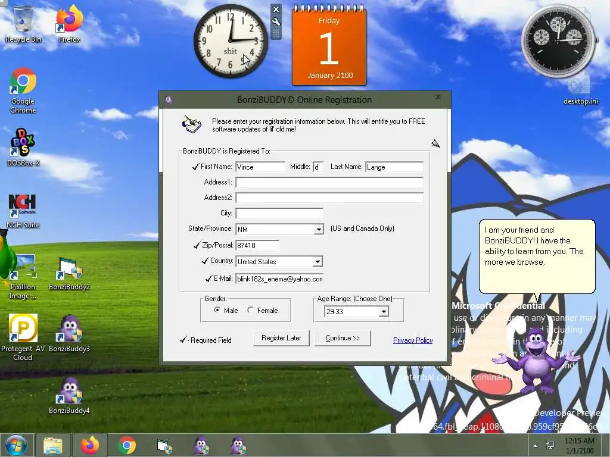
Task: Click the shielded setup window taskbar icon
Action: point(164,446)
